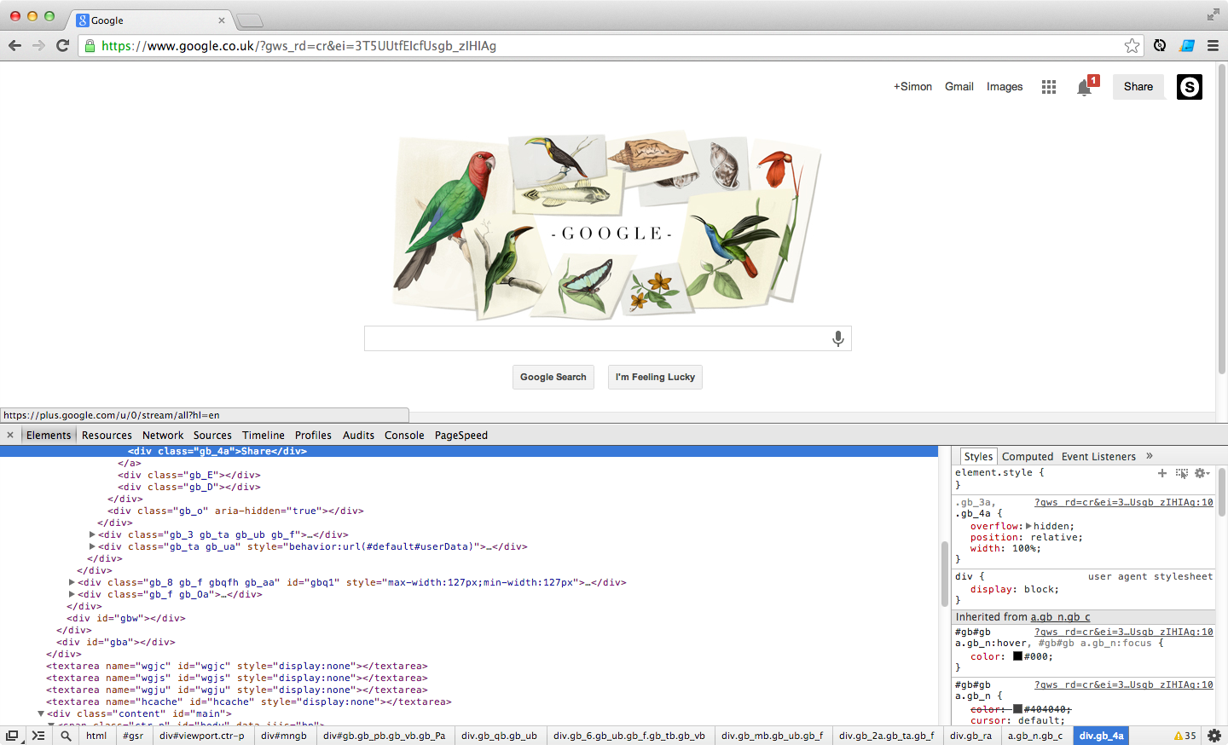This screenshot has height=745, width=1228.
Task: Toggle element state with the cursor-selection icon
Action: [1181, 473]
